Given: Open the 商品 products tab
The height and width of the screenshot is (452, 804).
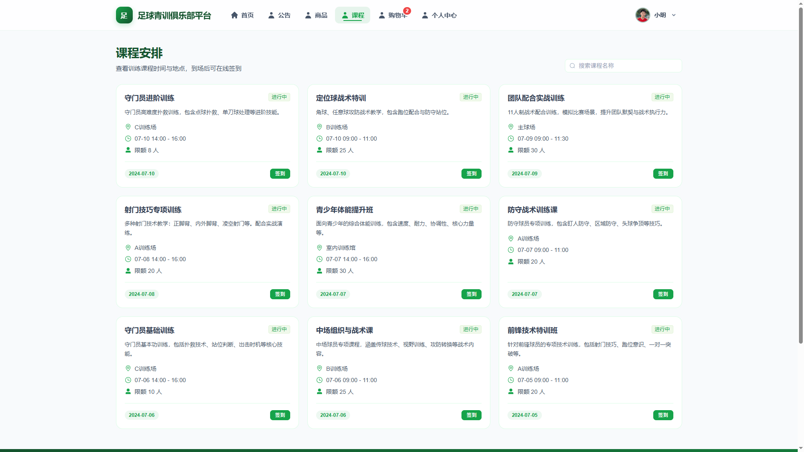Looking at the screenshot, I should pyautogui.click(x=316, y=15).
